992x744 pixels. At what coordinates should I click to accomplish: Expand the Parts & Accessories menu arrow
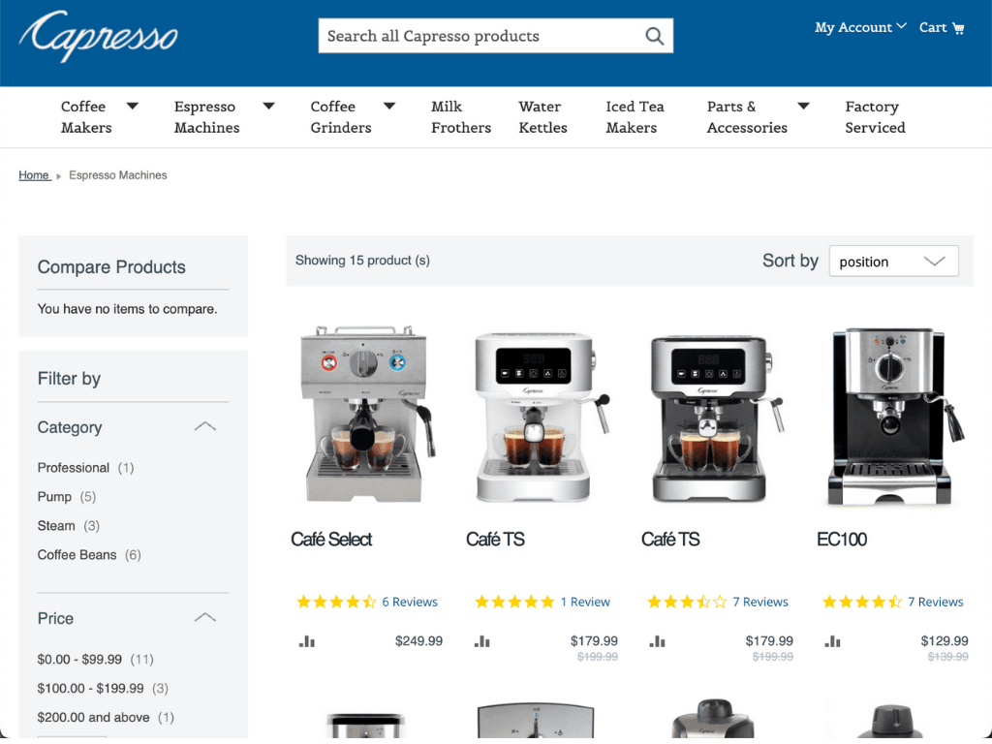coord(803,107)
